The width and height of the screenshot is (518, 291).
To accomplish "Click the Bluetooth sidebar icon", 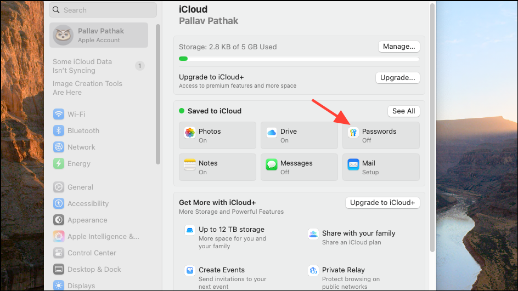I will point(59,130).
